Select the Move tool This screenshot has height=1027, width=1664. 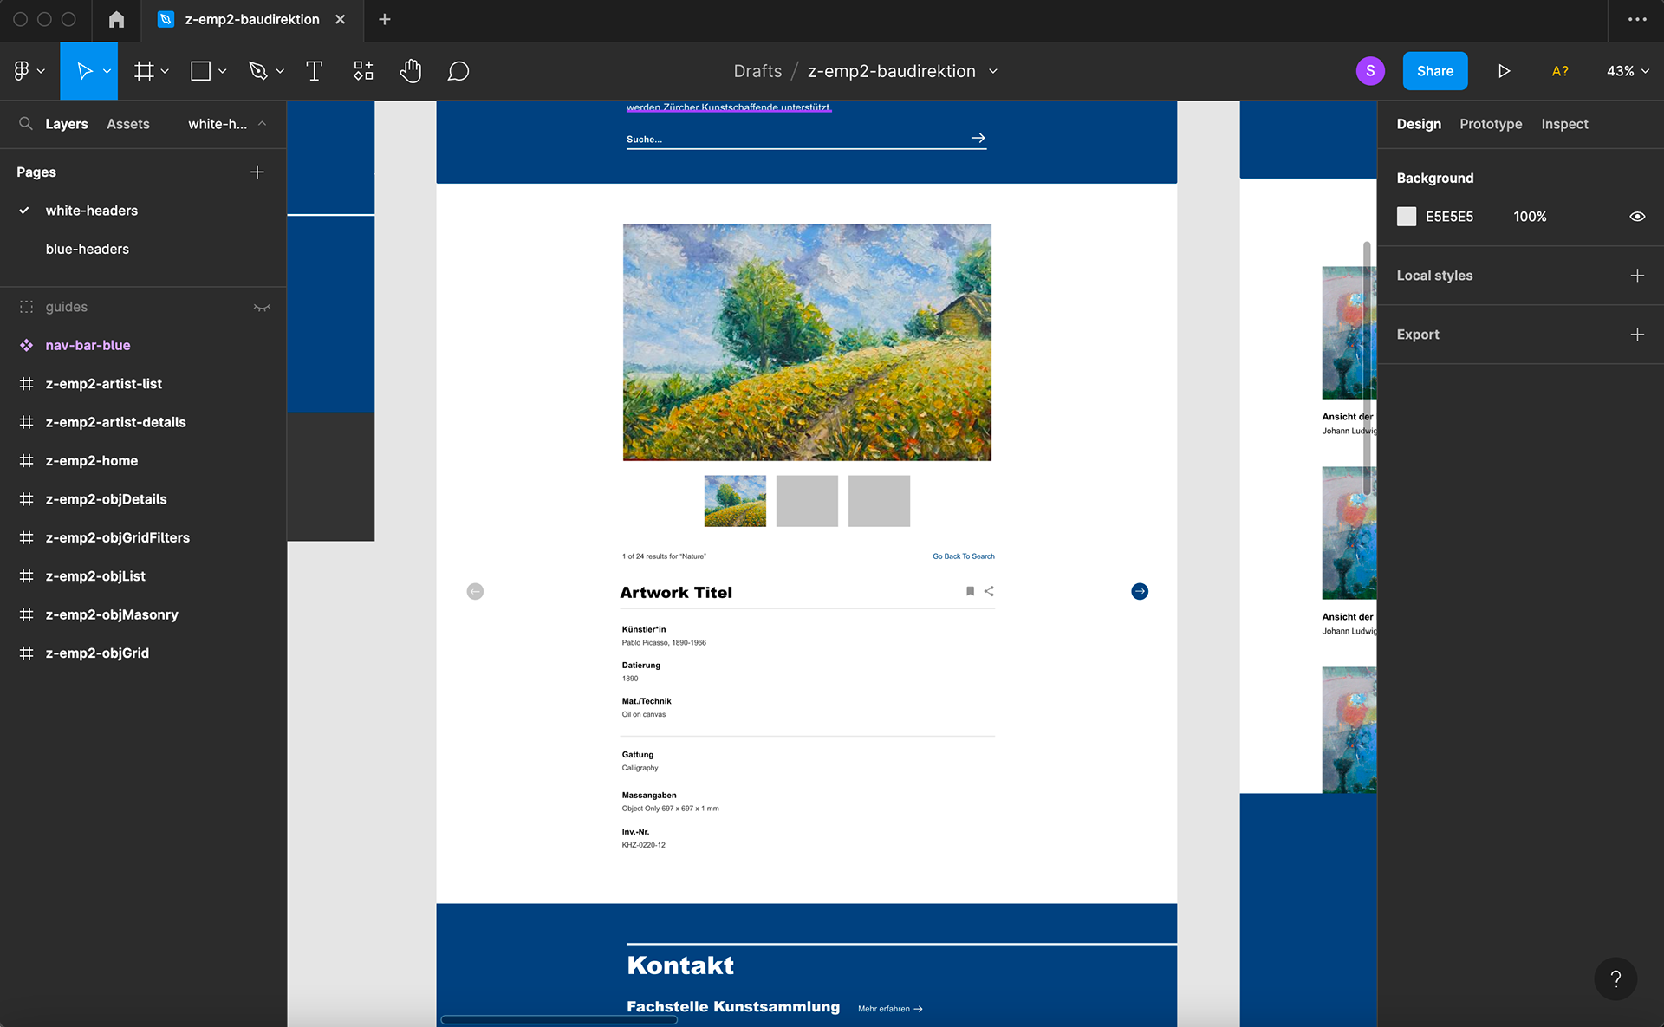point(85,71)
